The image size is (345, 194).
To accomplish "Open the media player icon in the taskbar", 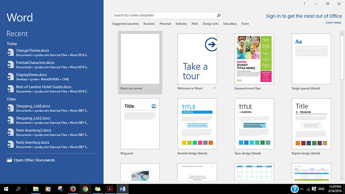I will 48,189.
